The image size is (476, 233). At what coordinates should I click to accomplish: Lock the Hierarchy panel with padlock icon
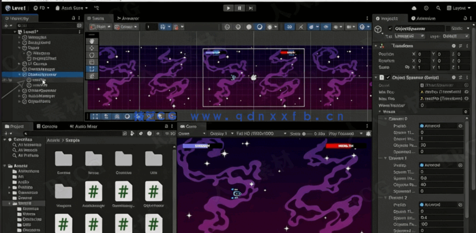click(73, 18)
